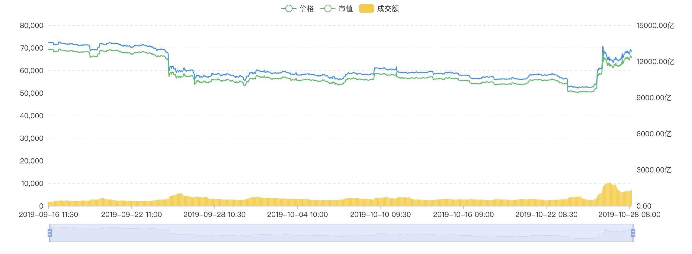692x254 pixels.
Task: Click the 2019-09-22 11:00 date label
Action: click(x=131, y=215)
